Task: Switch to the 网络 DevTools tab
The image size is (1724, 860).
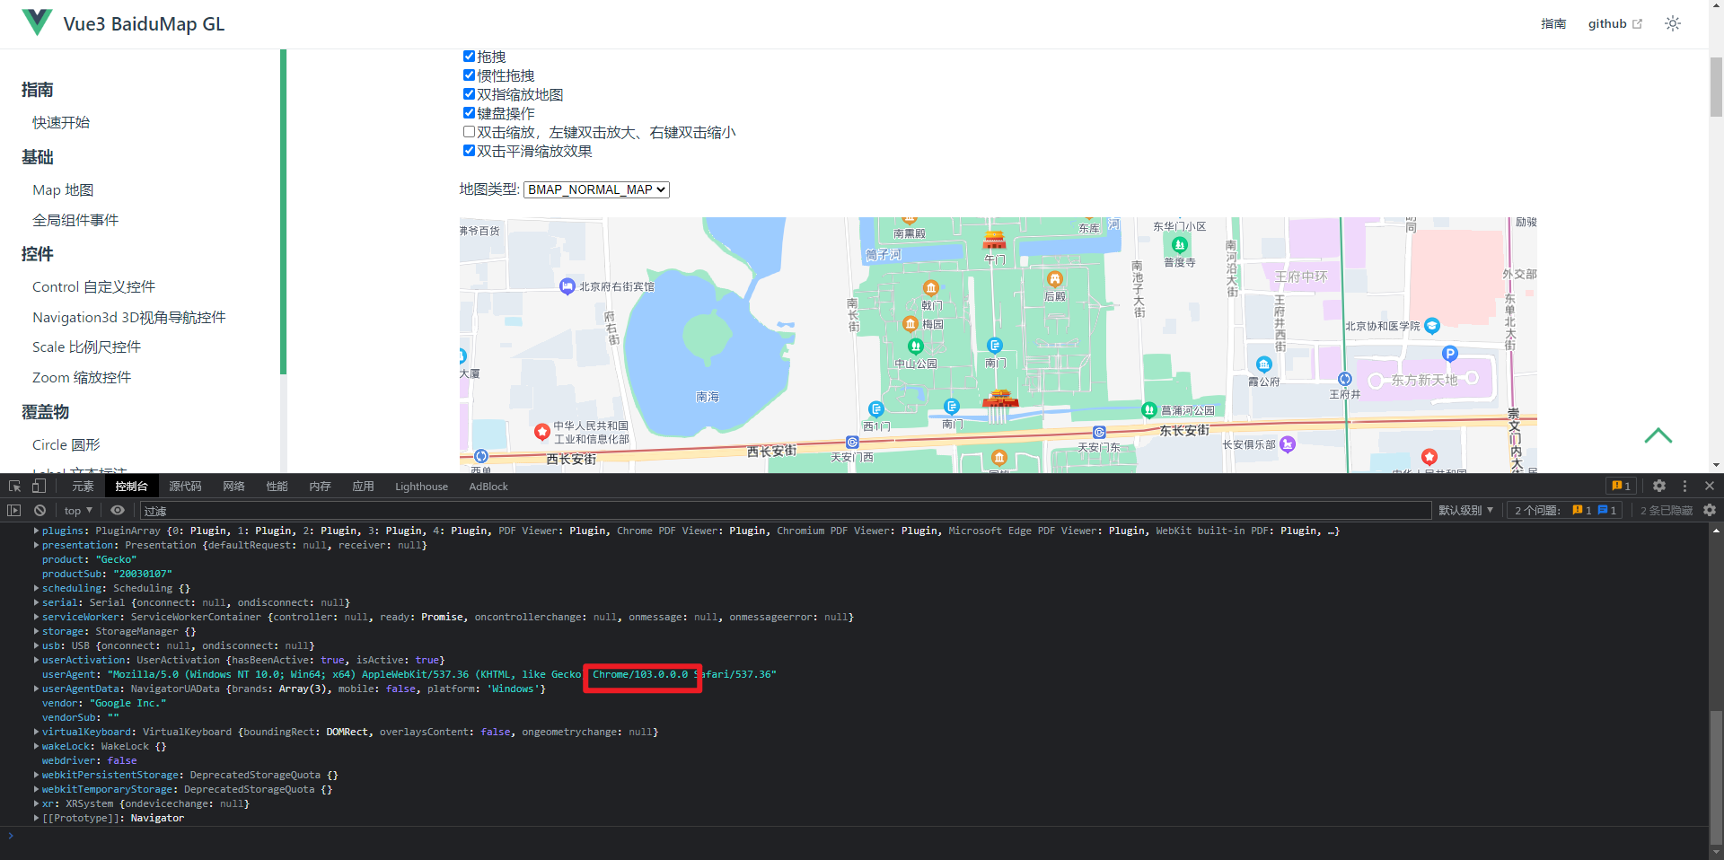Action: coord(233,486)
